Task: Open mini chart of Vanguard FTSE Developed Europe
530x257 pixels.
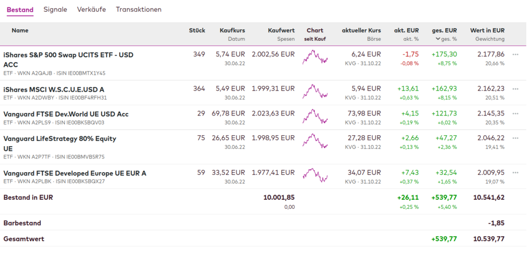Action: coord(315,175)
